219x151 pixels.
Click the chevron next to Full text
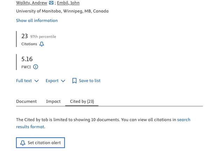tap(36, 81)
